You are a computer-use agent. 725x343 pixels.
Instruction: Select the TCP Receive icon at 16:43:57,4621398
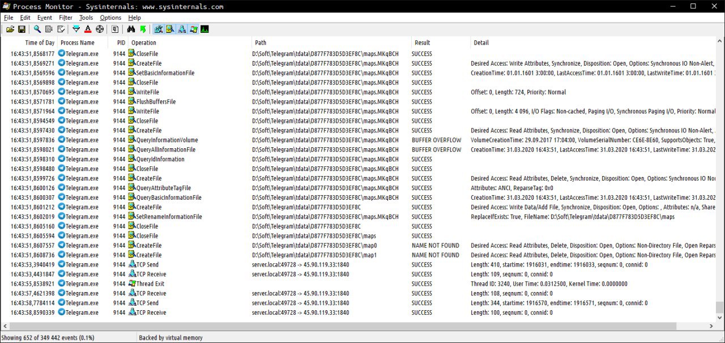click(x=132, y=293)
